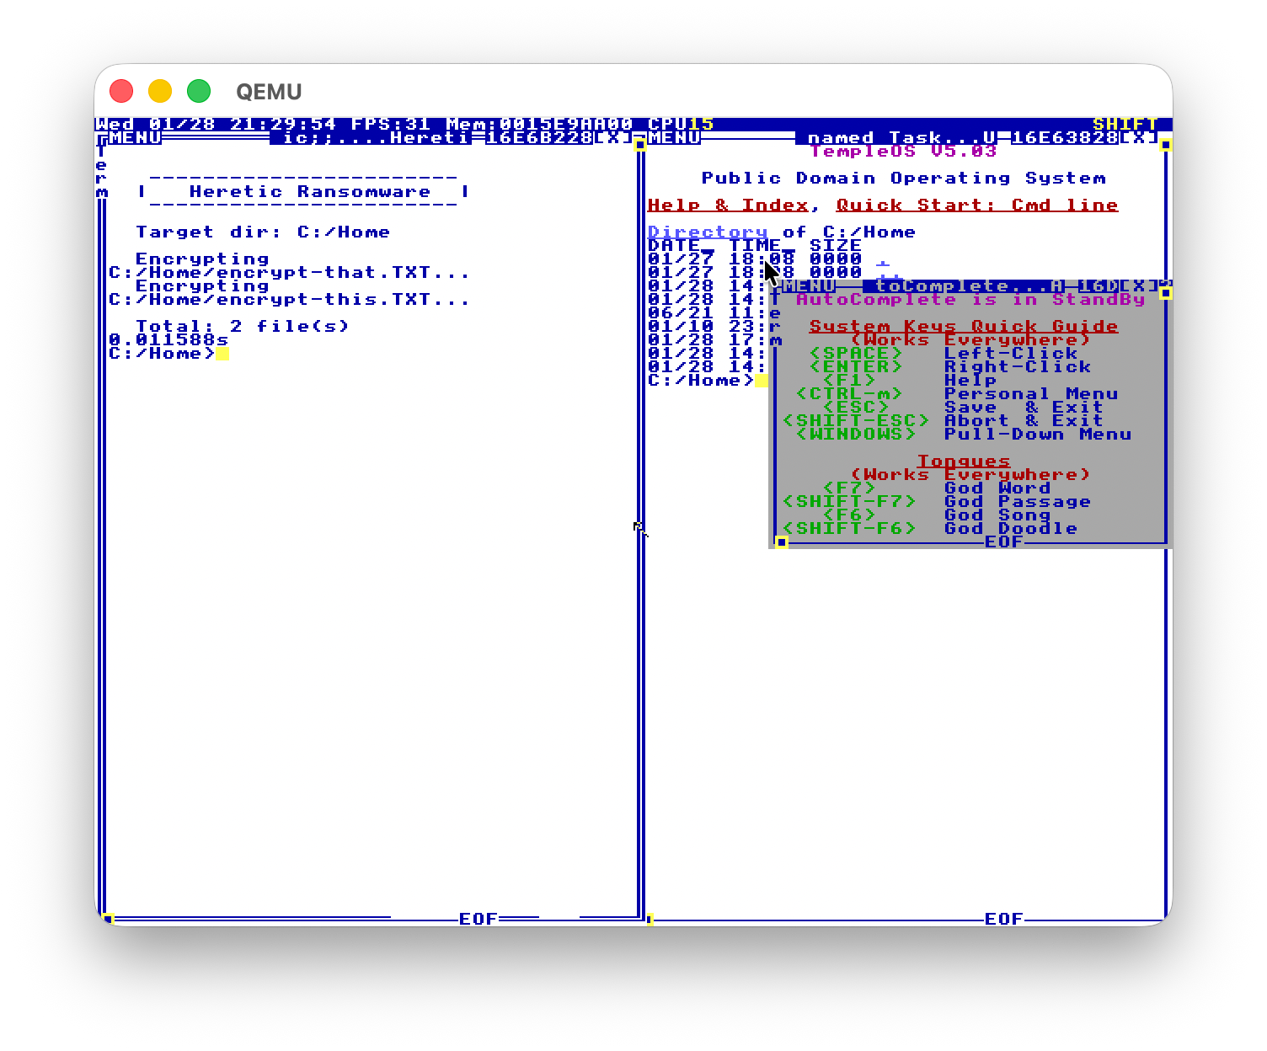Open the Tongues link in AutoComplete

964,461
